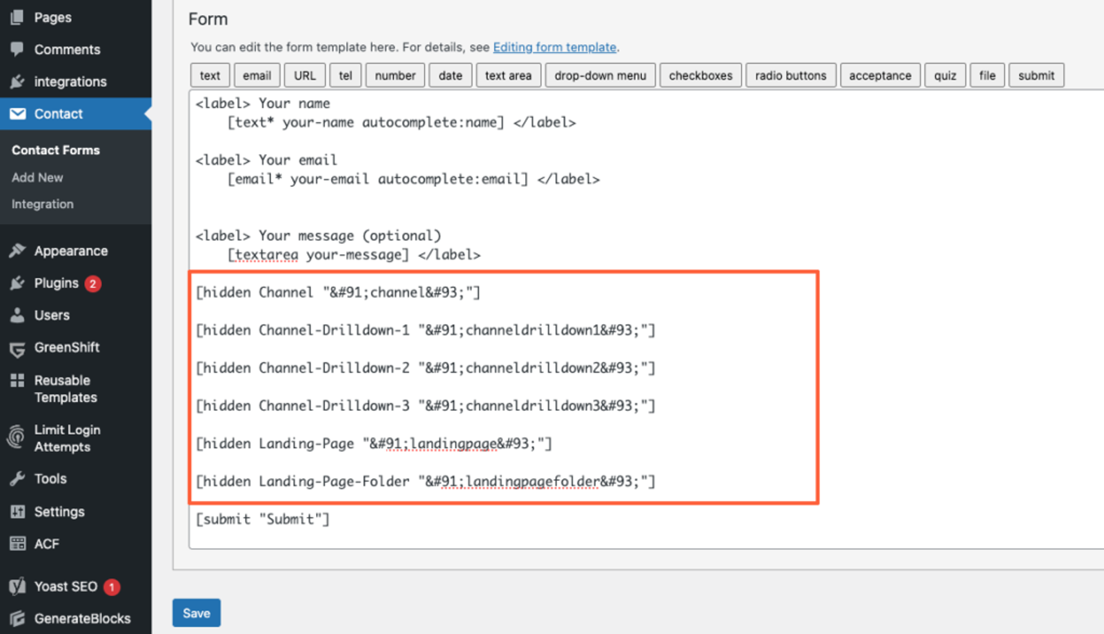The image size is (1104, 634).
Task: Open the Tools menu label
Action: tap(50, 478)
